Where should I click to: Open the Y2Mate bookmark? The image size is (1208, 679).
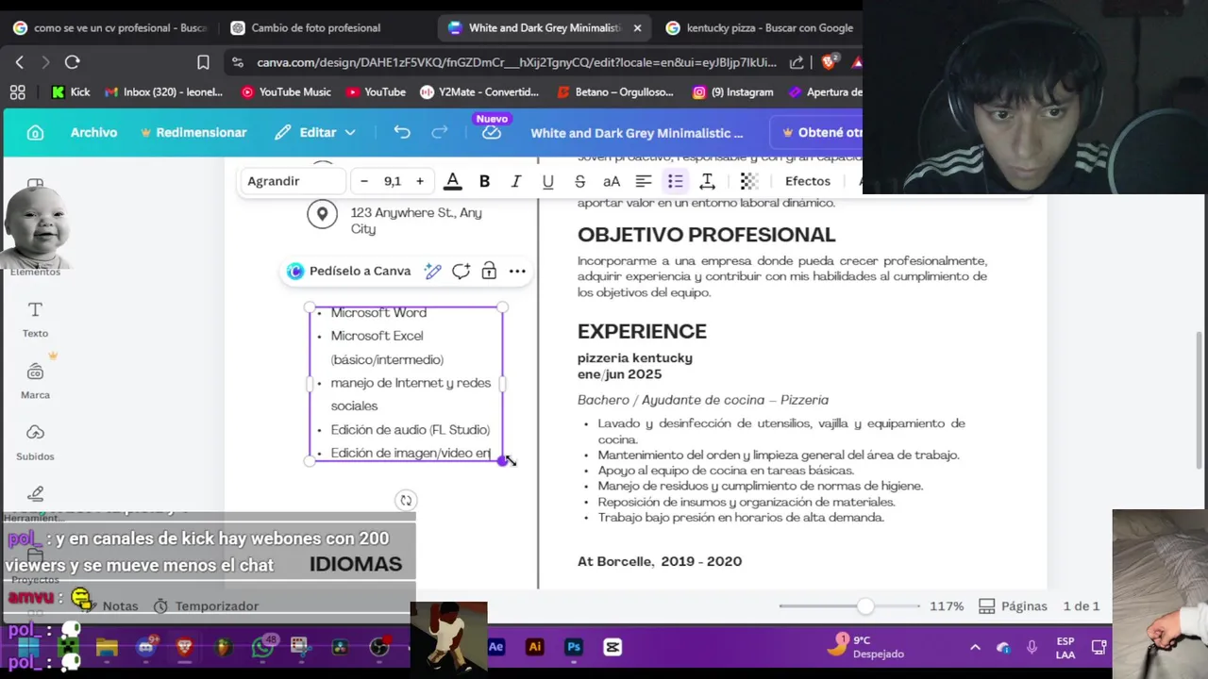tap(479, 92)
